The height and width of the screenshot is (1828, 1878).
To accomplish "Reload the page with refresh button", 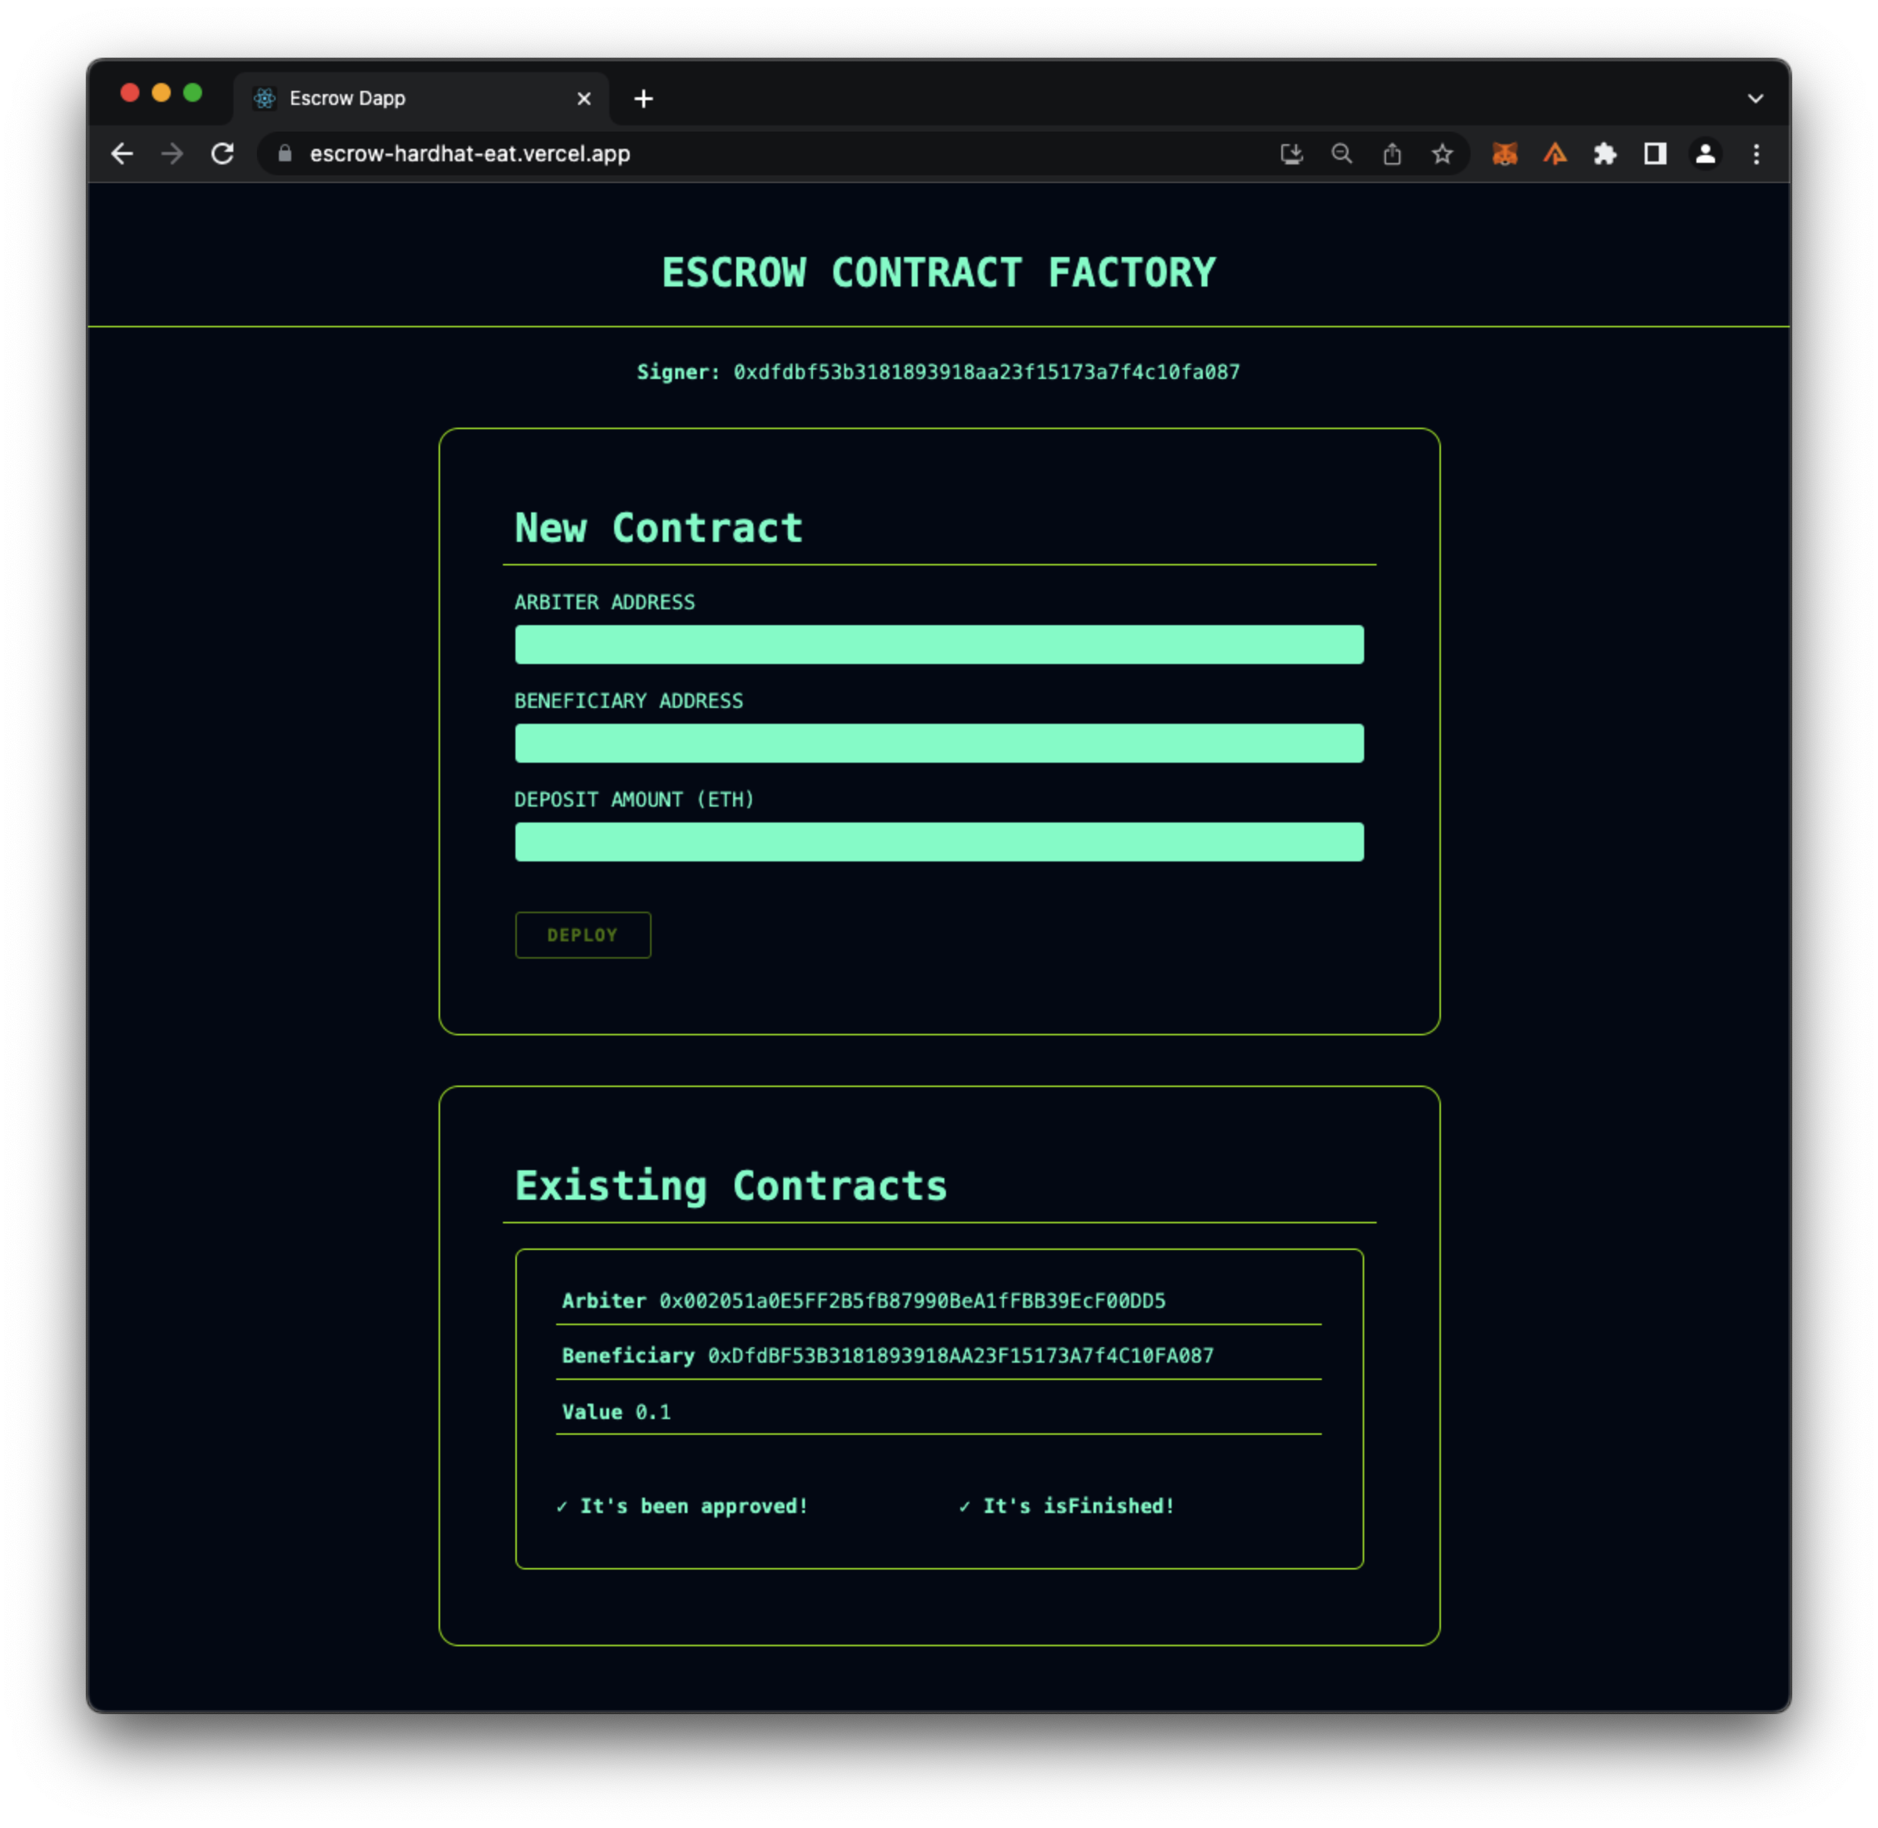I will click(222, 154).
